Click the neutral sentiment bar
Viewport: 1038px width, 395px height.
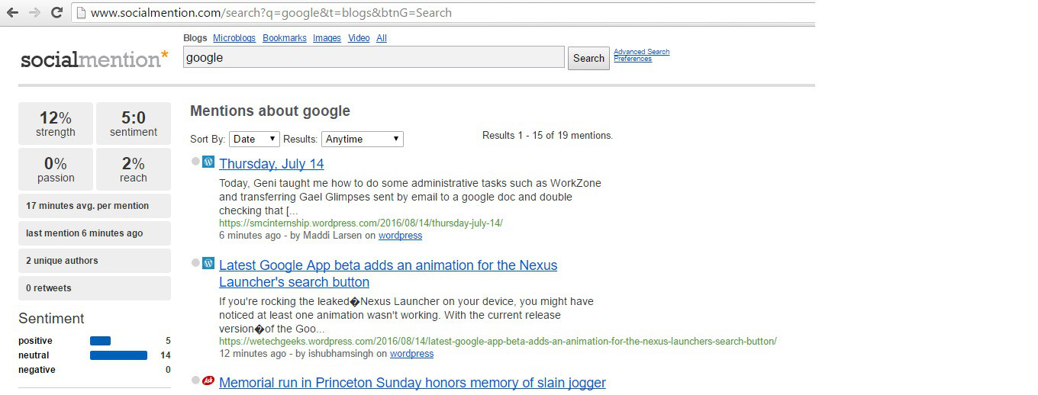pyautogui.click(x=118, y=355)
